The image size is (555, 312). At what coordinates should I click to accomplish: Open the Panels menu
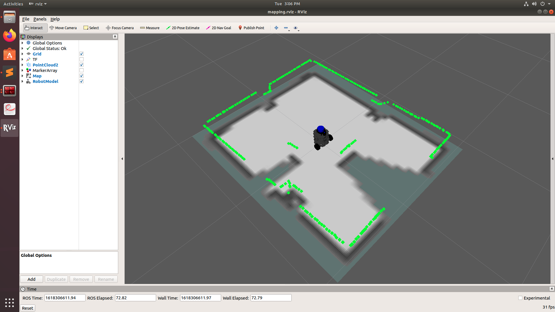40,19
